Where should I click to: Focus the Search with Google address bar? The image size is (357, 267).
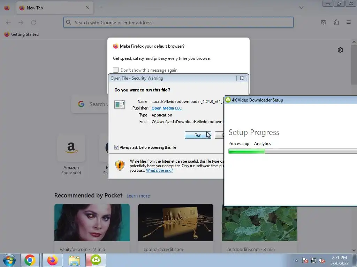[178, 23]
